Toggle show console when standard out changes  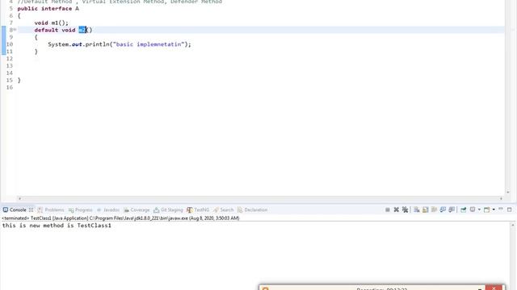(x=443, y=209)
